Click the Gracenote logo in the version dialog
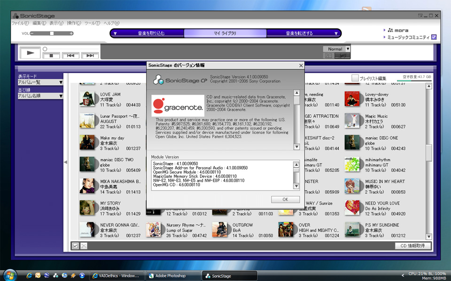 (178, 105)
